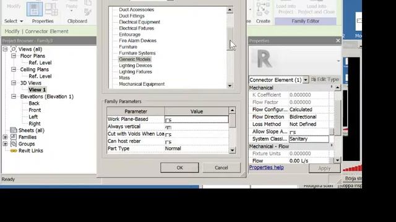Collapse the Floor Plans node

(14, 56)
